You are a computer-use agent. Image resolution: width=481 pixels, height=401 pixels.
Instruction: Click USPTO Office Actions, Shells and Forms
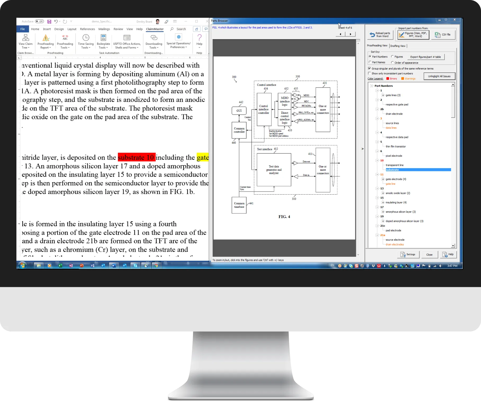pos(126,42)
